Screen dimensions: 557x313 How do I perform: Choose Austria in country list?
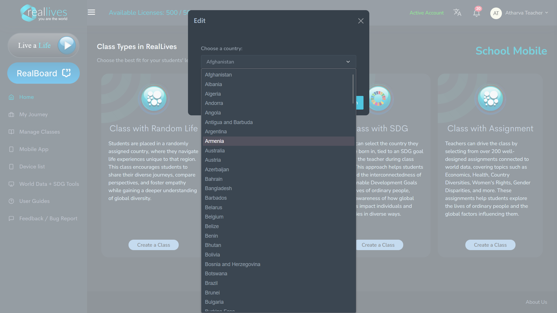point(278,160)
